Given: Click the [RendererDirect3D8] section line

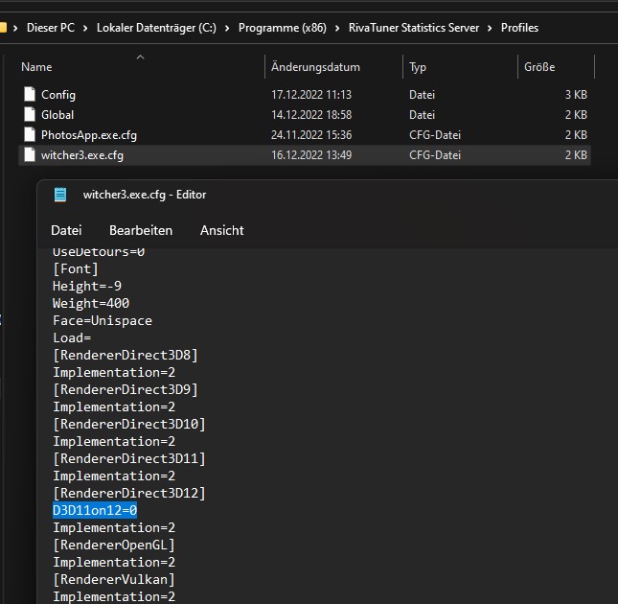Looking at the screenshot, I should click(126, 356).
